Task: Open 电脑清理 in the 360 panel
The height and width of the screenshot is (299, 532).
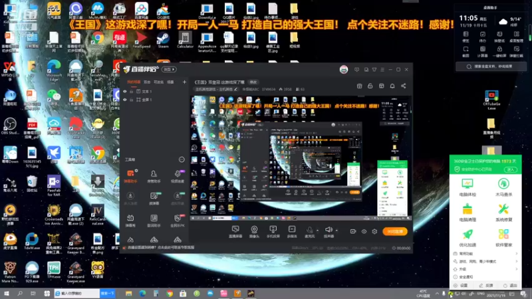Action: [x=467, y=213]
